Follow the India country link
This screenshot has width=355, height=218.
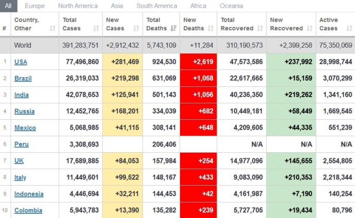point(22,95)
